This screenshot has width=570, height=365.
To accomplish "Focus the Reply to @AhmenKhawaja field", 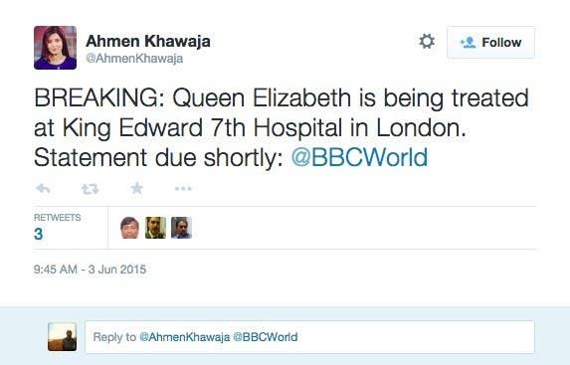I will point(309,337).
